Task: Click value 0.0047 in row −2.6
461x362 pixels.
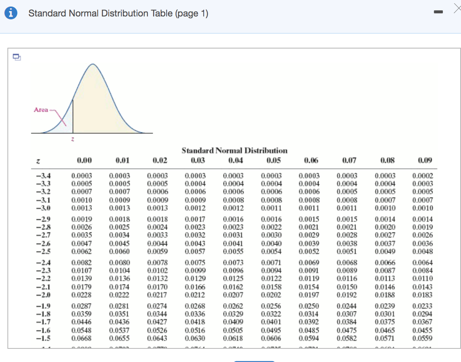Action: [x=81, y=244]
